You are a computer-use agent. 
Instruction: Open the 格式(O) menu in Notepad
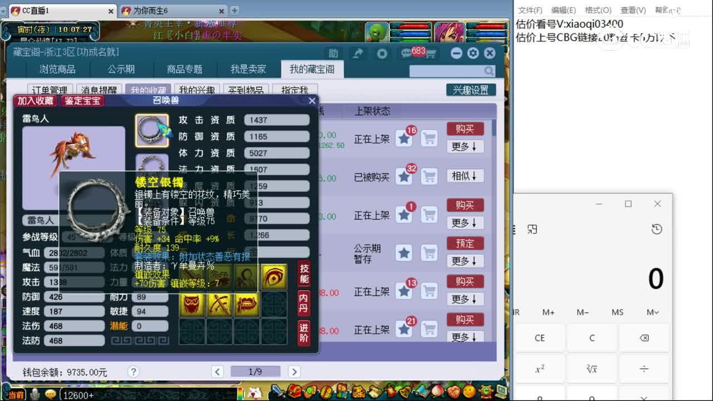tap(598, 9)
